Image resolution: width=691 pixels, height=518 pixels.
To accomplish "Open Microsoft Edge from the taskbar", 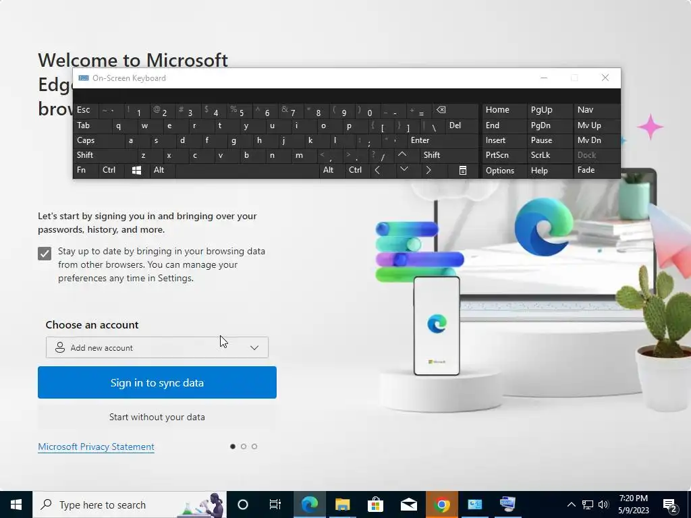I will 310,505.
